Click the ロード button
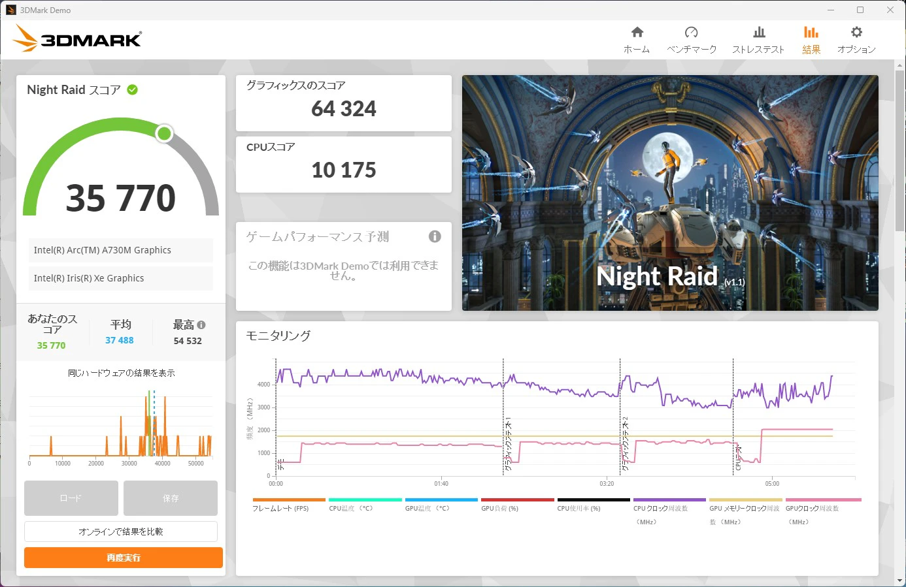This screenshot has width=906, height=587. (71, 498)
